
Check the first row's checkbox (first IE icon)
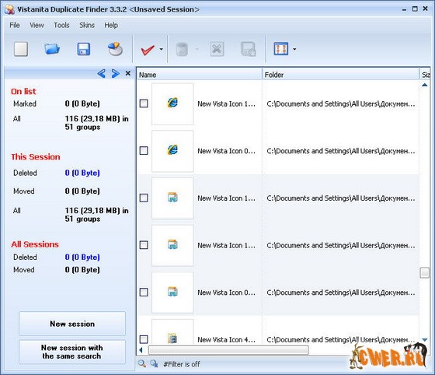pyautogui.click(x=144, y=103)
